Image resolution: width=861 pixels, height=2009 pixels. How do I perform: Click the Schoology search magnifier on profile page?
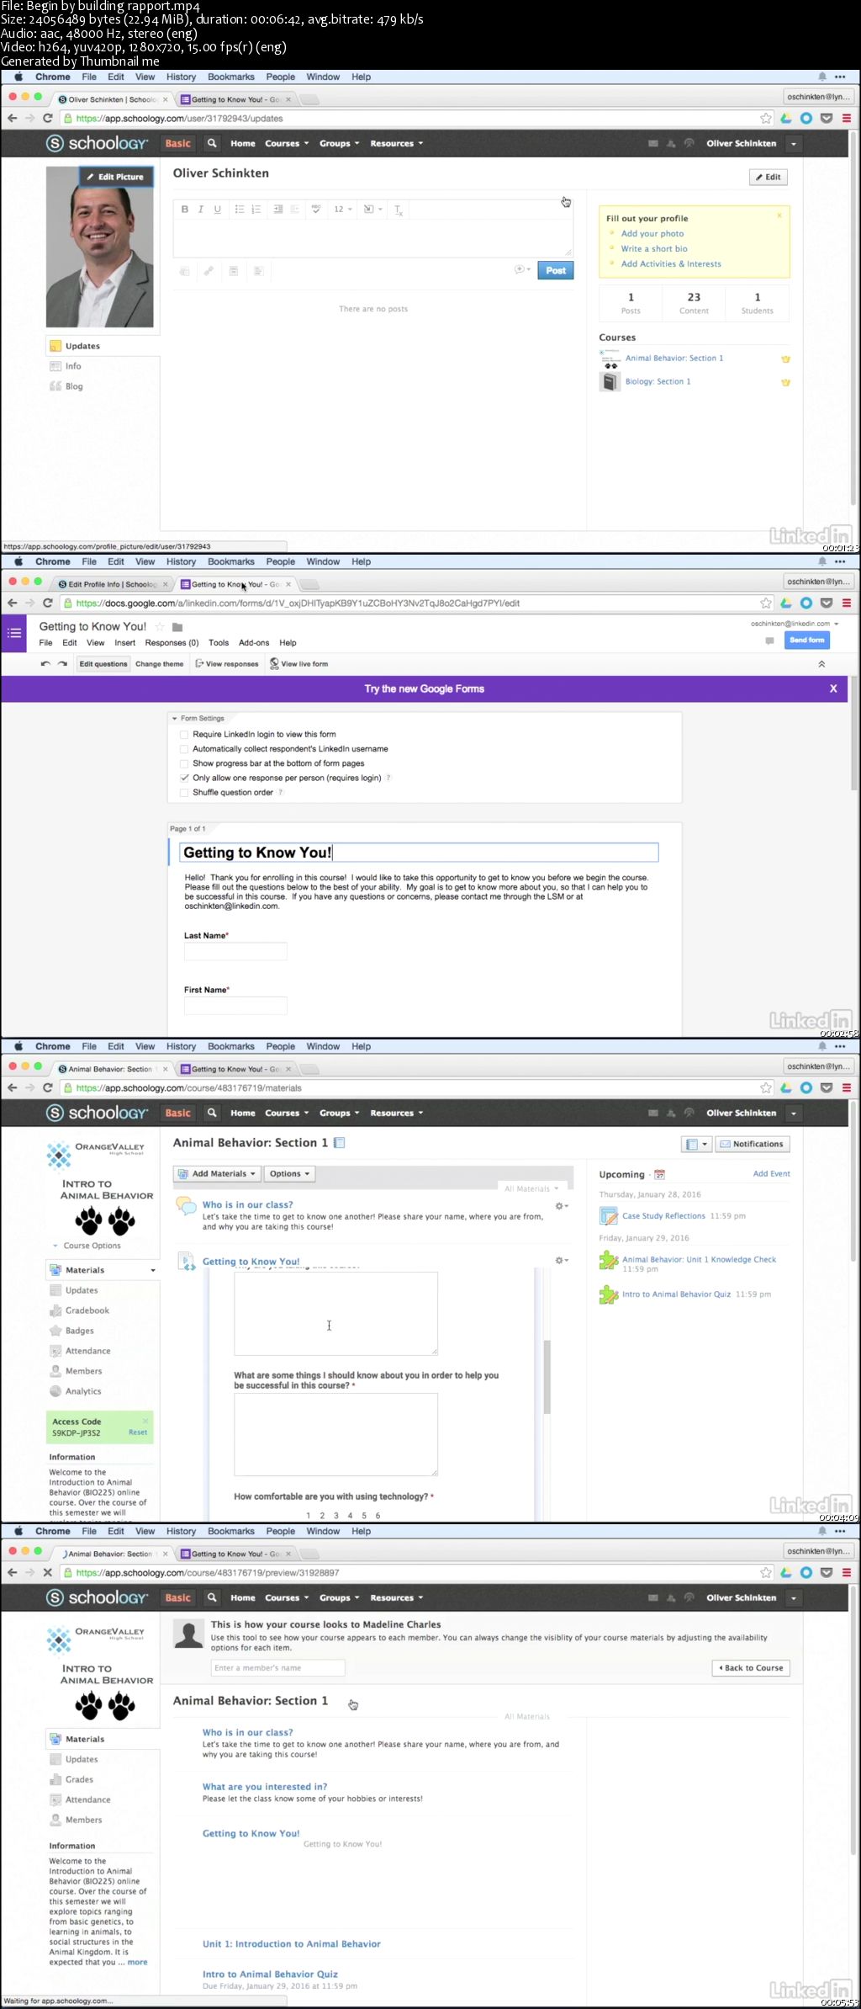(212, 144)
